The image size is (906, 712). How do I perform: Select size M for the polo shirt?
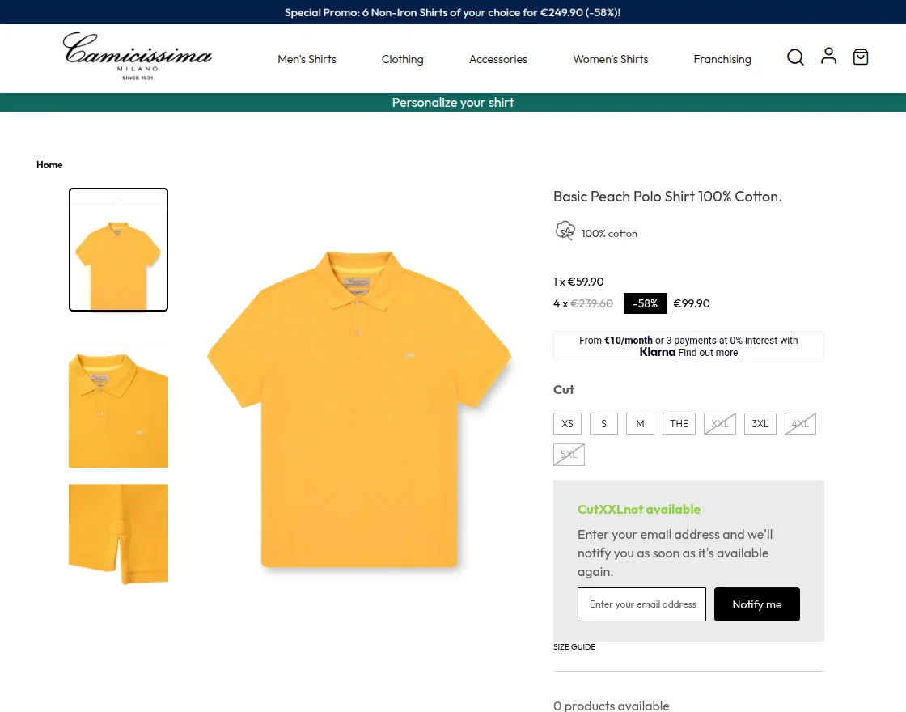click(x=640, y=423)
